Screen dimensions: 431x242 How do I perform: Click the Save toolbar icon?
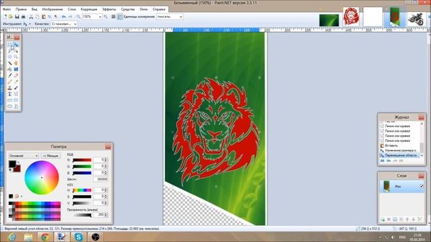tap(17, 17)
